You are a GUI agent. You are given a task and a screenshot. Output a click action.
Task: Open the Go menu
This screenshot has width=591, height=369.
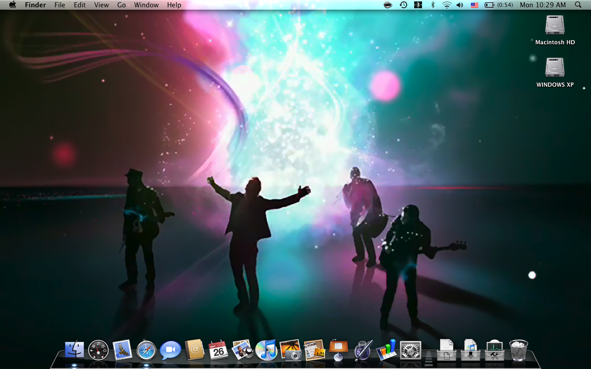coord(121,5)
